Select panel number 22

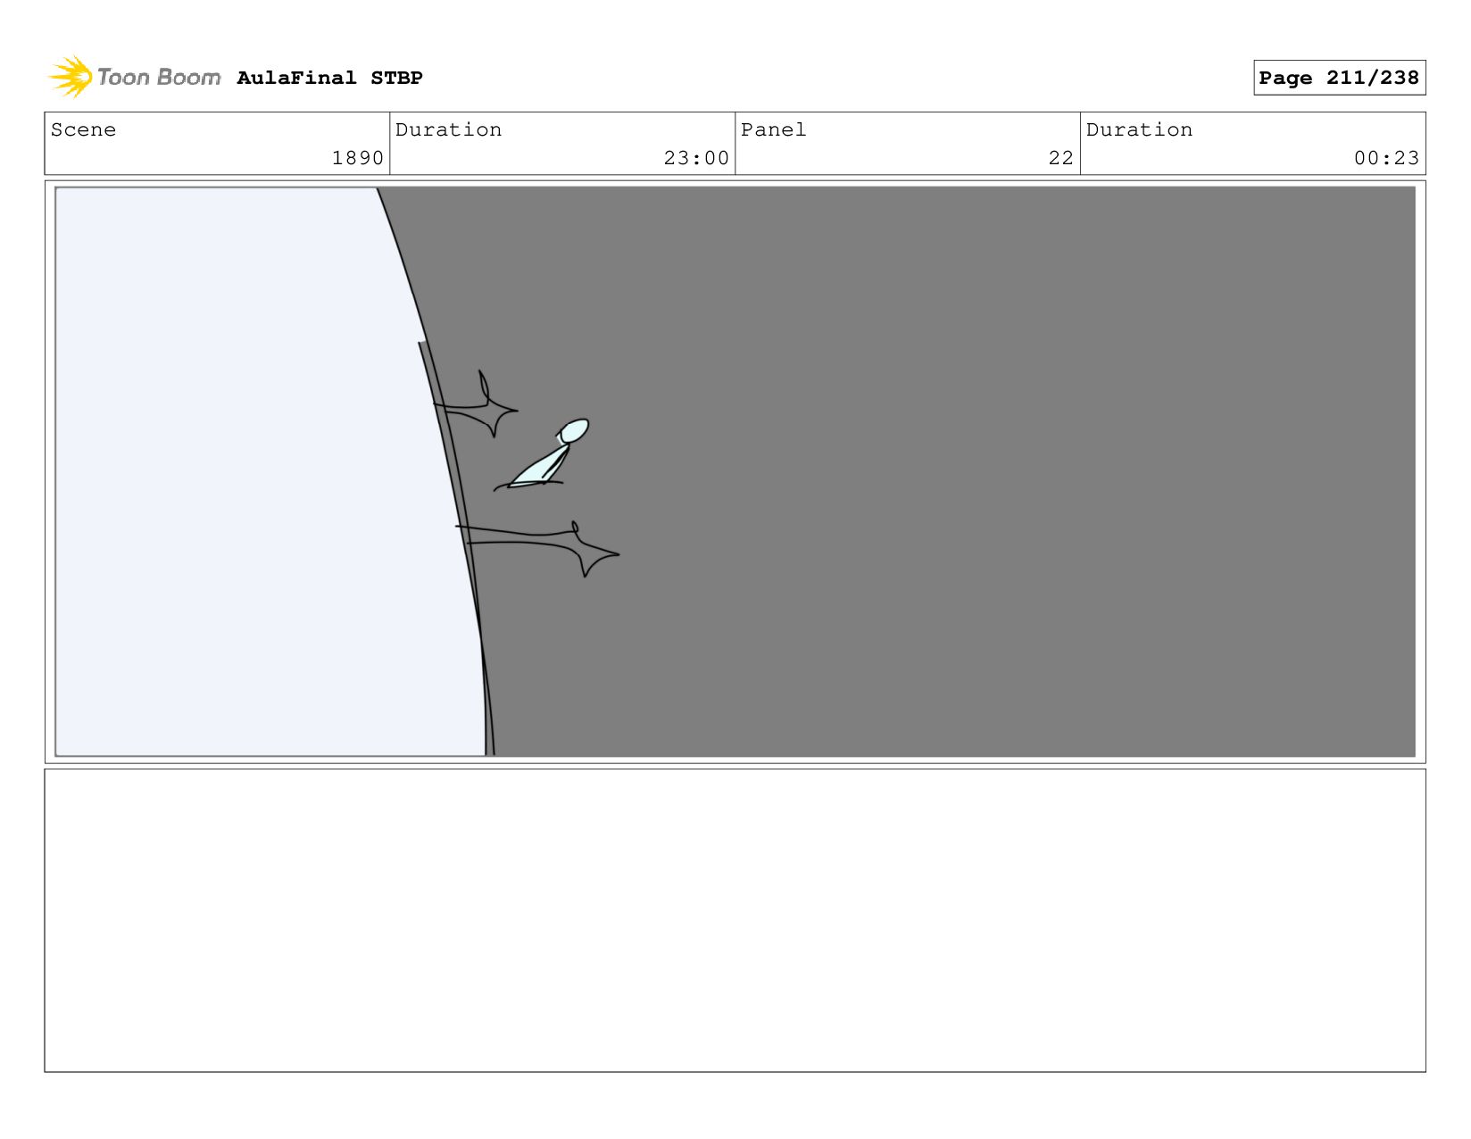[x=1060, y=158]
